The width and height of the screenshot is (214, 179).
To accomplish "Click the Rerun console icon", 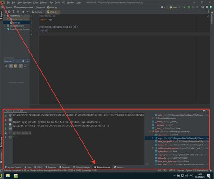I will pyautogui.click(x=5, y=116).
